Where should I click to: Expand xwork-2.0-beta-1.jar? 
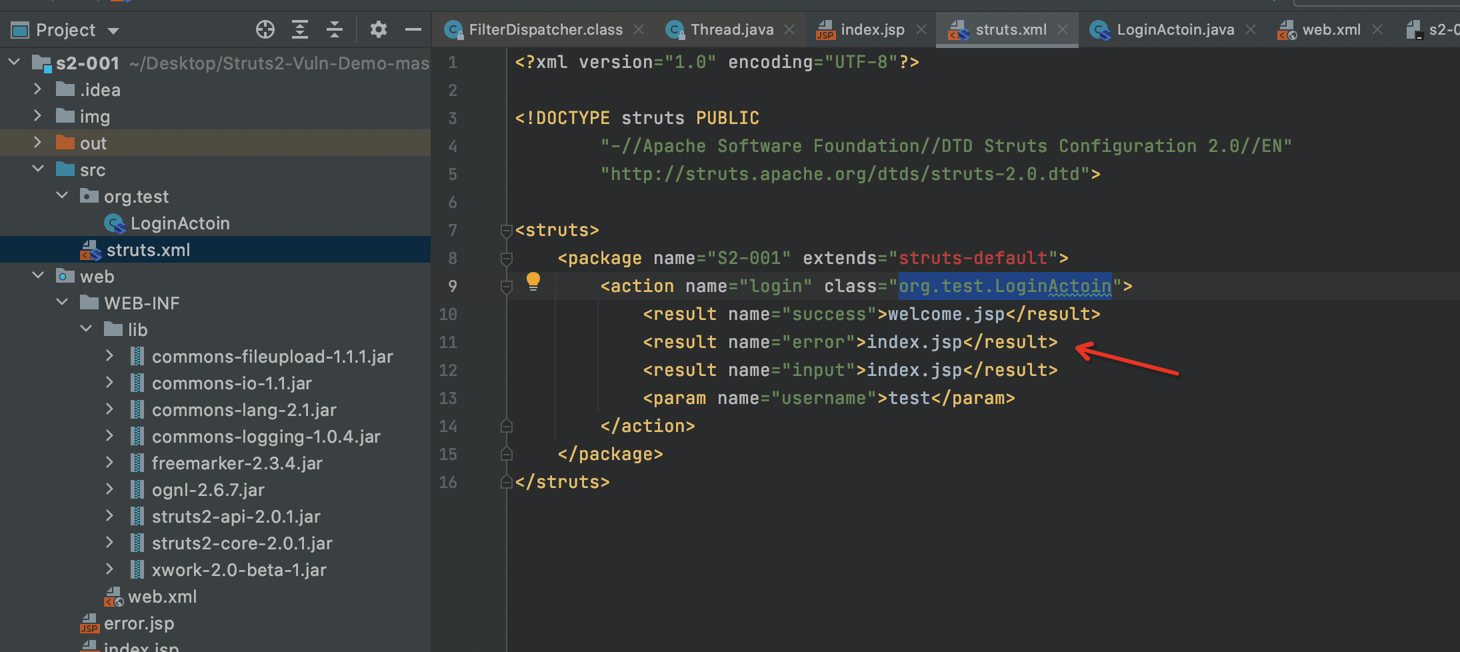coord(110,569)
